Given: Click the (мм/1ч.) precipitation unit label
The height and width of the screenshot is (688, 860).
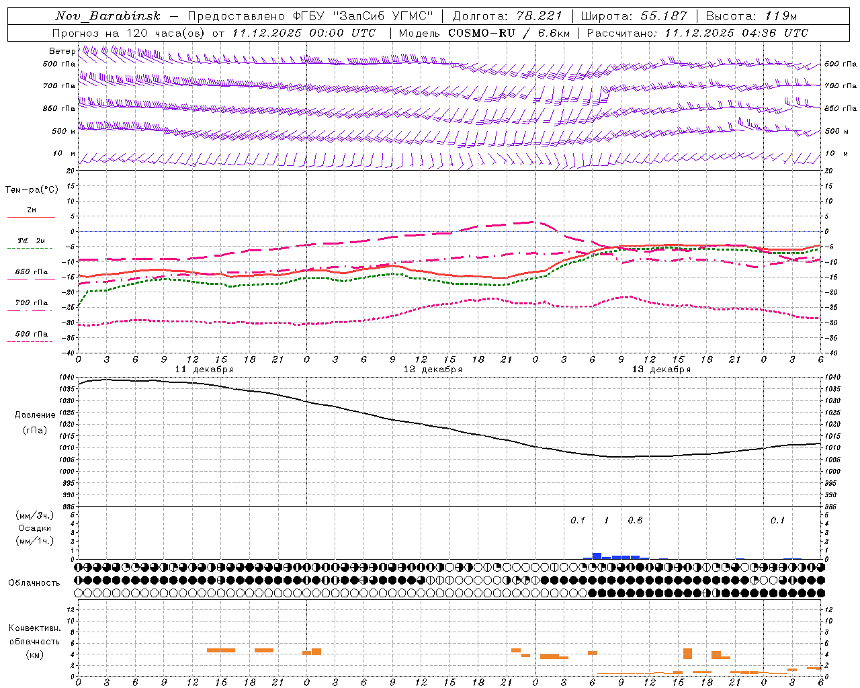Looking at the screenshot, I should point(35,542).
